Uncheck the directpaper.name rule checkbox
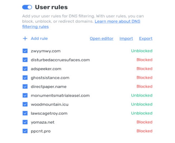 (x=25, y=87)
